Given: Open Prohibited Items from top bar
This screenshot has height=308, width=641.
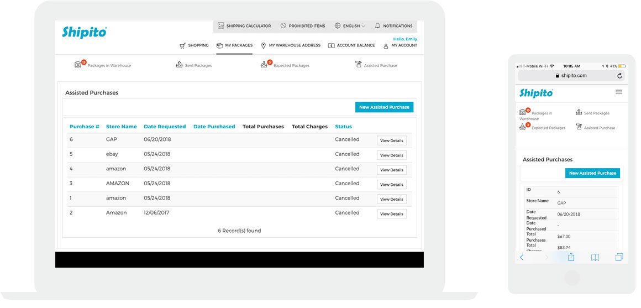Looking at the screenshot, I should tap(303, 26).
